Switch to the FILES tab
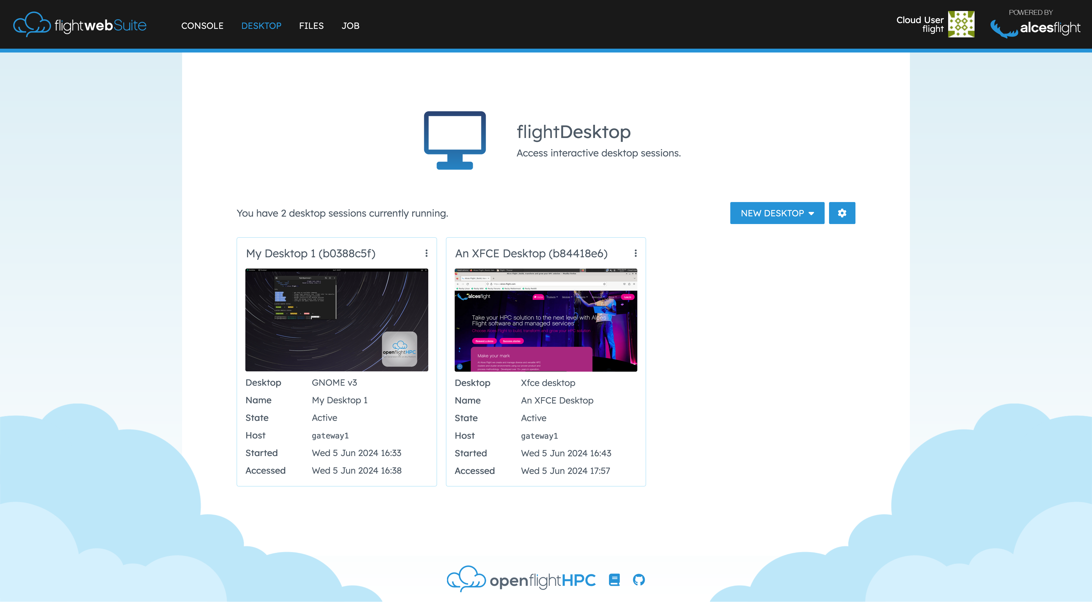Image resolution: width=1092 pixels, height=602 pixels. [x=311, y=25]
